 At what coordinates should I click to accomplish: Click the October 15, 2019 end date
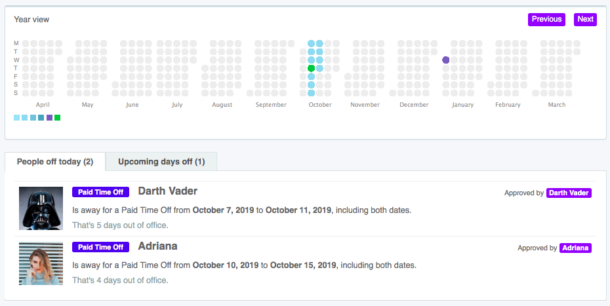click(x=303, y=265)
